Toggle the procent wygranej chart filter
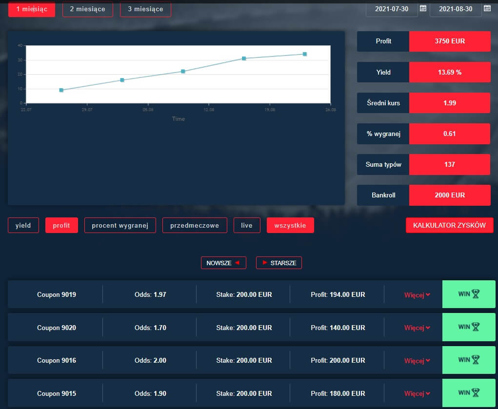 click(120, 226)
